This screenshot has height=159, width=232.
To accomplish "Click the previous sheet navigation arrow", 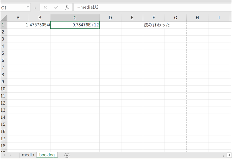I will click(4, 155).
